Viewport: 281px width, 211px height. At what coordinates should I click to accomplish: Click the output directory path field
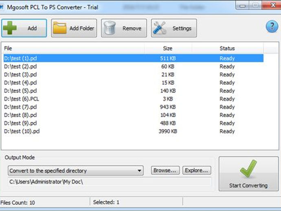[x=110, y=182]
